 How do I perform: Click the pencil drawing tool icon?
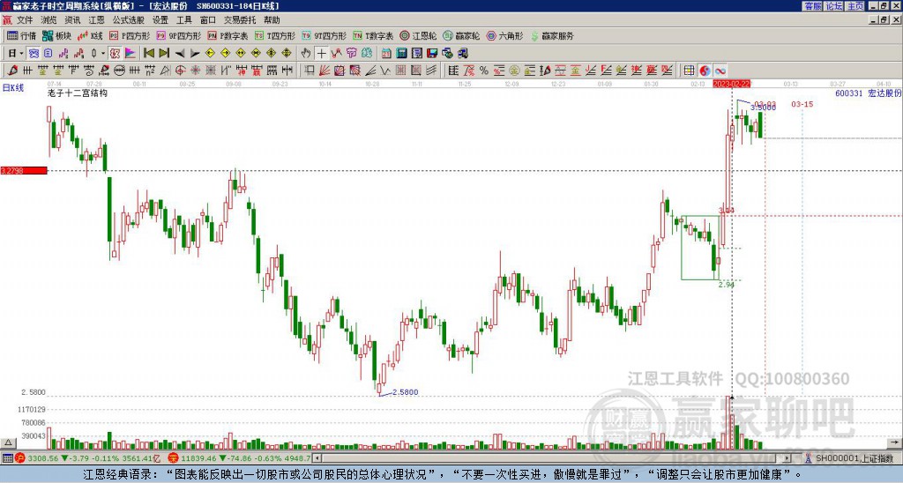pyautogui.click(x=12, y=71)
